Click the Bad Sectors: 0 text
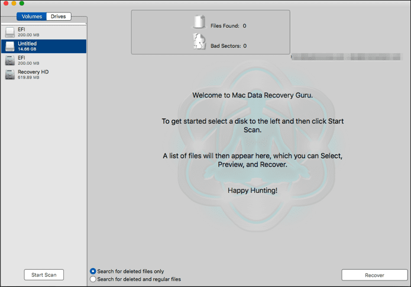 coord(229,46)
